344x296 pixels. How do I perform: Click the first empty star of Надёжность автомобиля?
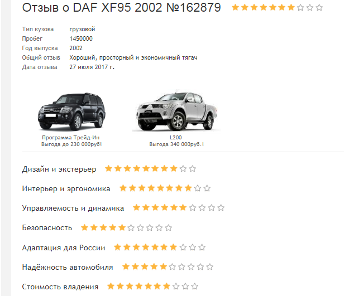173,266
